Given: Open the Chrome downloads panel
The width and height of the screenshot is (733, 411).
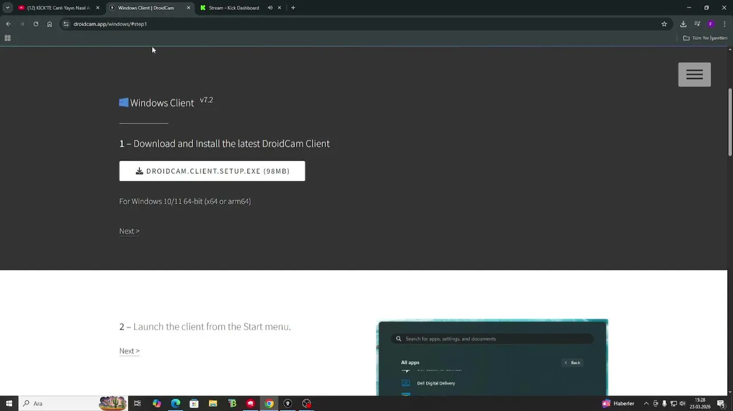Looking at the screenshot, I should (683, 24).
